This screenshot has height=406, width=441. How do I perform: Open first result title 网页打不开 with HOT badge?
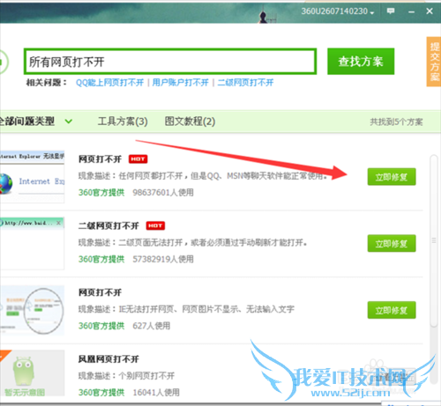(100, 159)
